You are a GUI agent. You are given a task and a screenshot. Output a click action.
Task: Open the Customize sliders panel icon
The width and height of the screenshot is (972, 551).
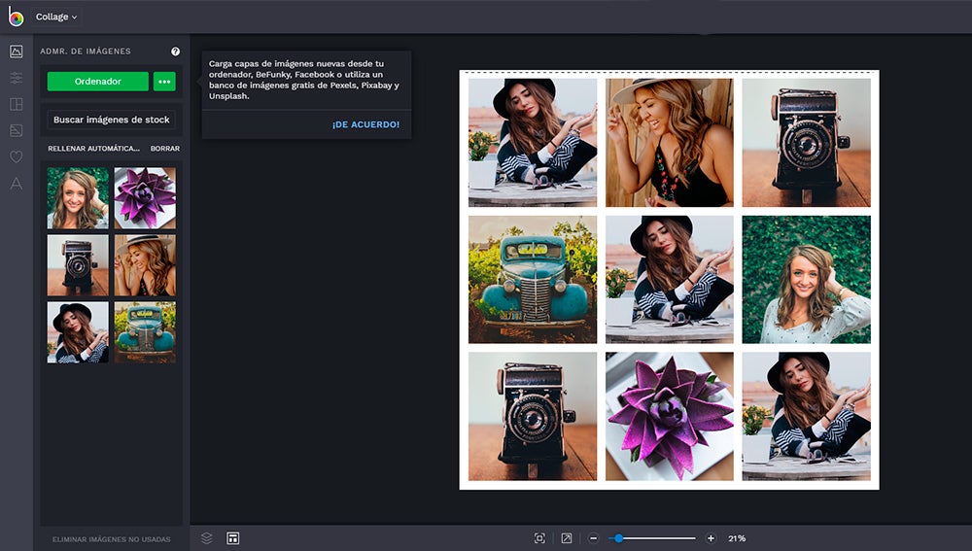click(x=16, y=78)
